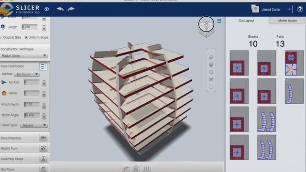
Task: Click the Get Plans icon button
Action: pos(43,169)
